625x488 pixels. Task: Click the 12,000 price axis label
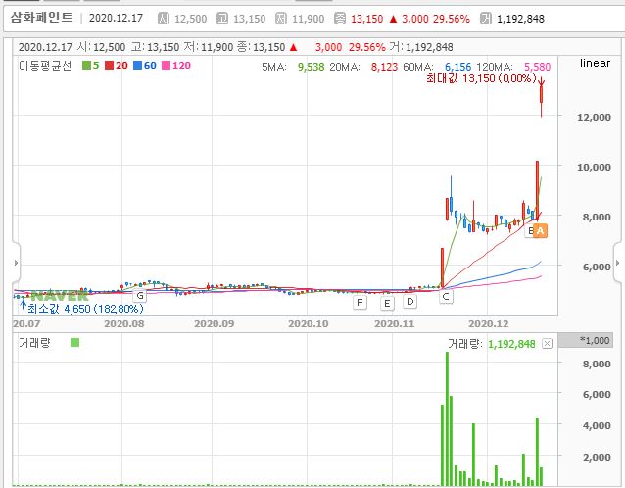[x=594, y=118]
